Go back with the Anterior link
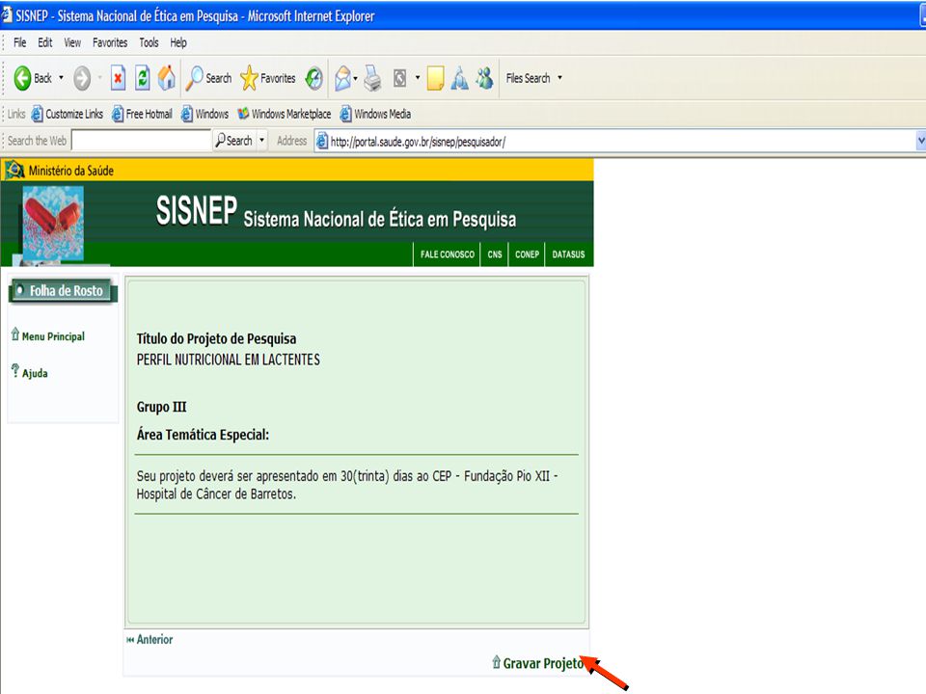This screenshot has height=694, width=926. click(x=154, y=639)
